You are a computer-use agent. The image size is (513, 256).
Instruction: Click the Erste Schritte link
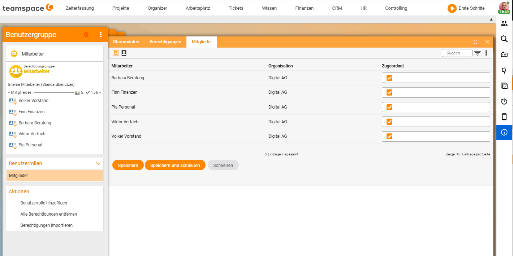(471, 8)
